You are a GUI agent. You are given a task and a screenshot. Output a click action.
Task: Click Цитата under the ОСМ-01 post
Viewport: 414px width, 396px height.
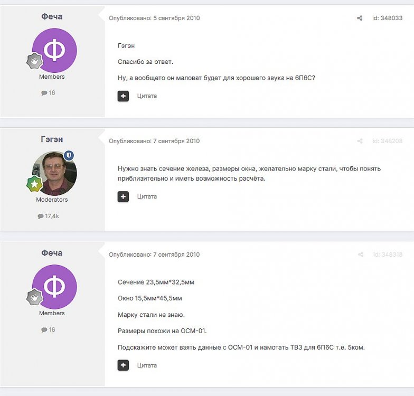147,365
